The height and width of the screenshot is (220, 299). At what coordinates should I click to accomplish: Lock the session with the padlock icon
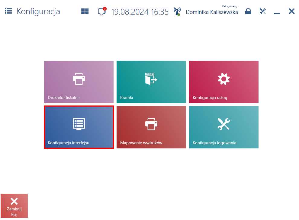(248, 11)
